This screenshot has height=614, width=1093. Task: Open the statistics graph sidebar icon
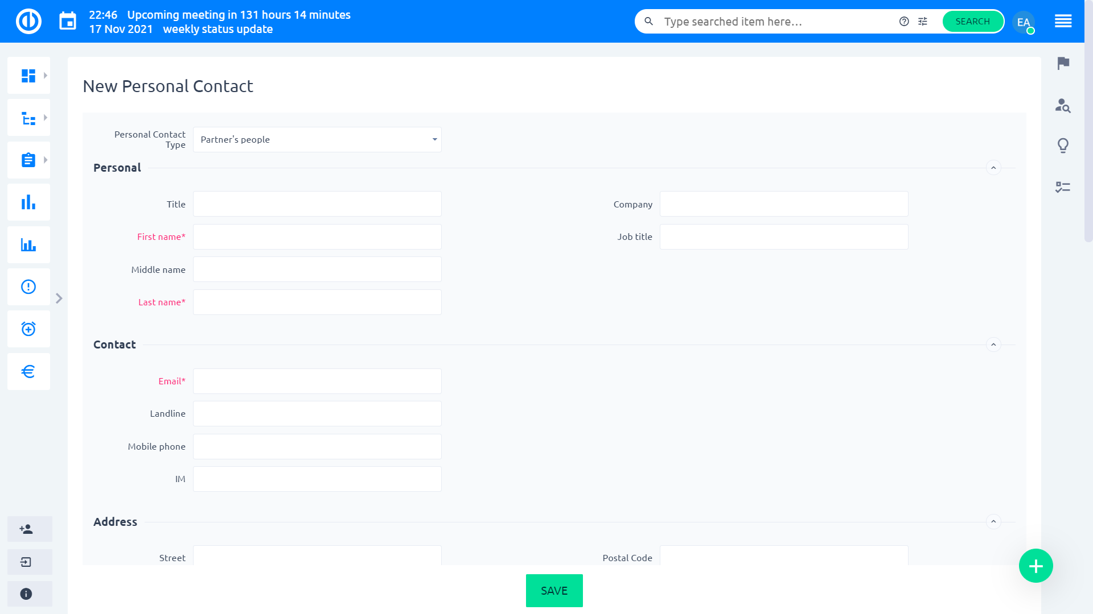[28, 244]
